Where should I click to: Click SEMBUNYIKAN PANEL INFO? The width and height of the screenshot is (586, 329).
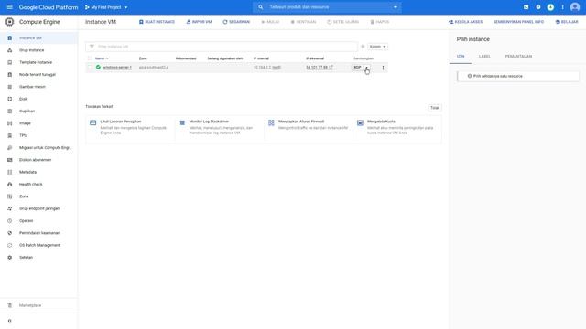pyautogui.click(x=518, y=22)
